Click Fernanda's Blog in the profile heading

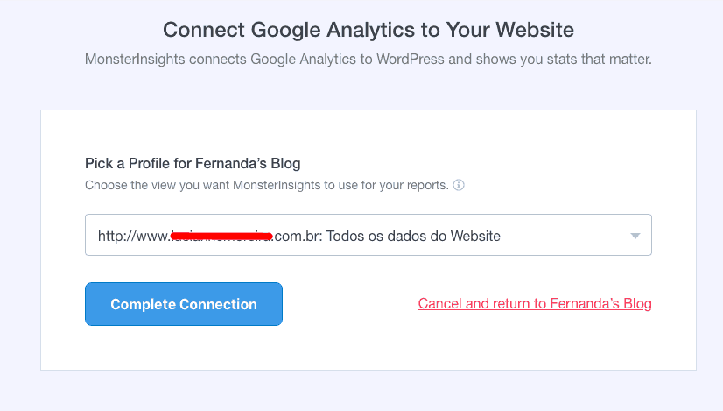click(x=248, y=164)
